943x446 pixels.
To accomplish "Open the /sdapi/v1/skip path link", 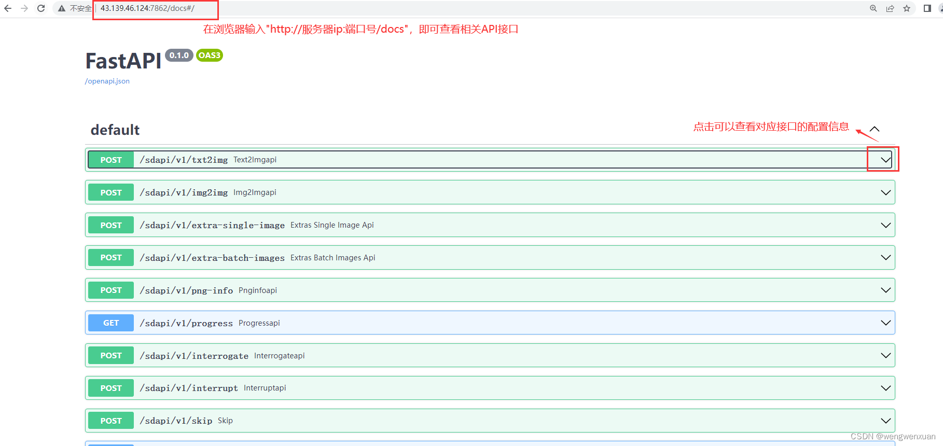I will (176, 421).
